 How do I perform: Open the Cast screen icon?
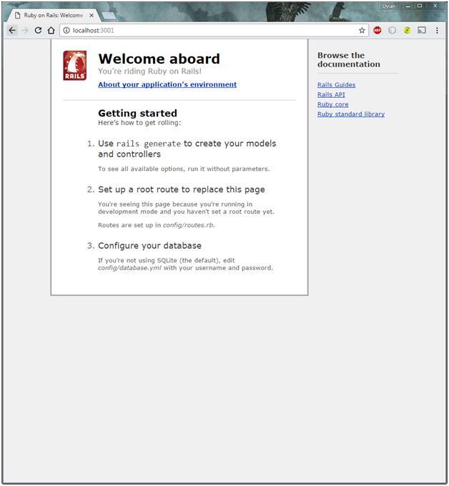421,30
